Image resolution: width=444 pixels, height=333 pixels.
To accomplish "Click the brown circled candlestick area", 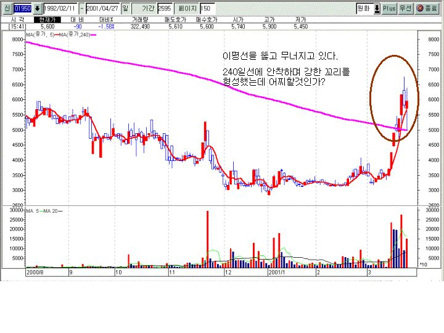I will click(x=394, y=99).
